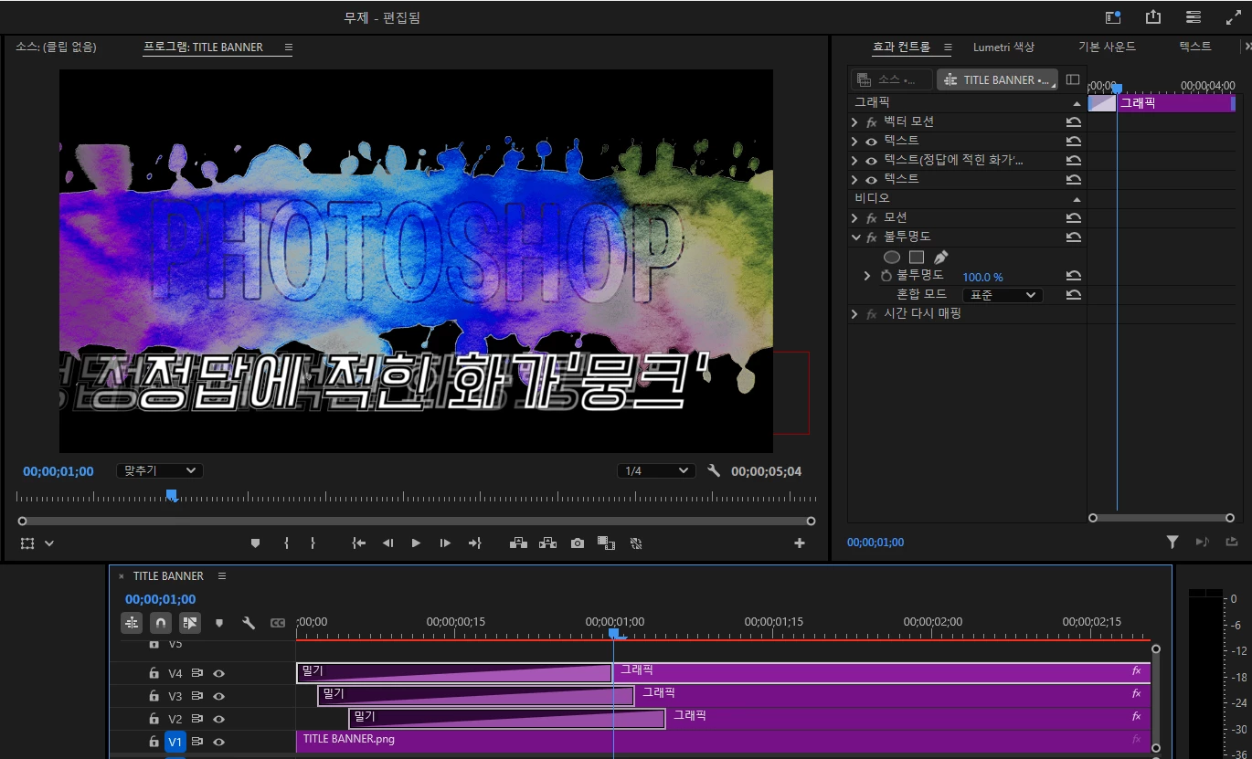Open the 맞추기 zoom level dropdown
This screenshot has width=1252, height=759.
159,470
